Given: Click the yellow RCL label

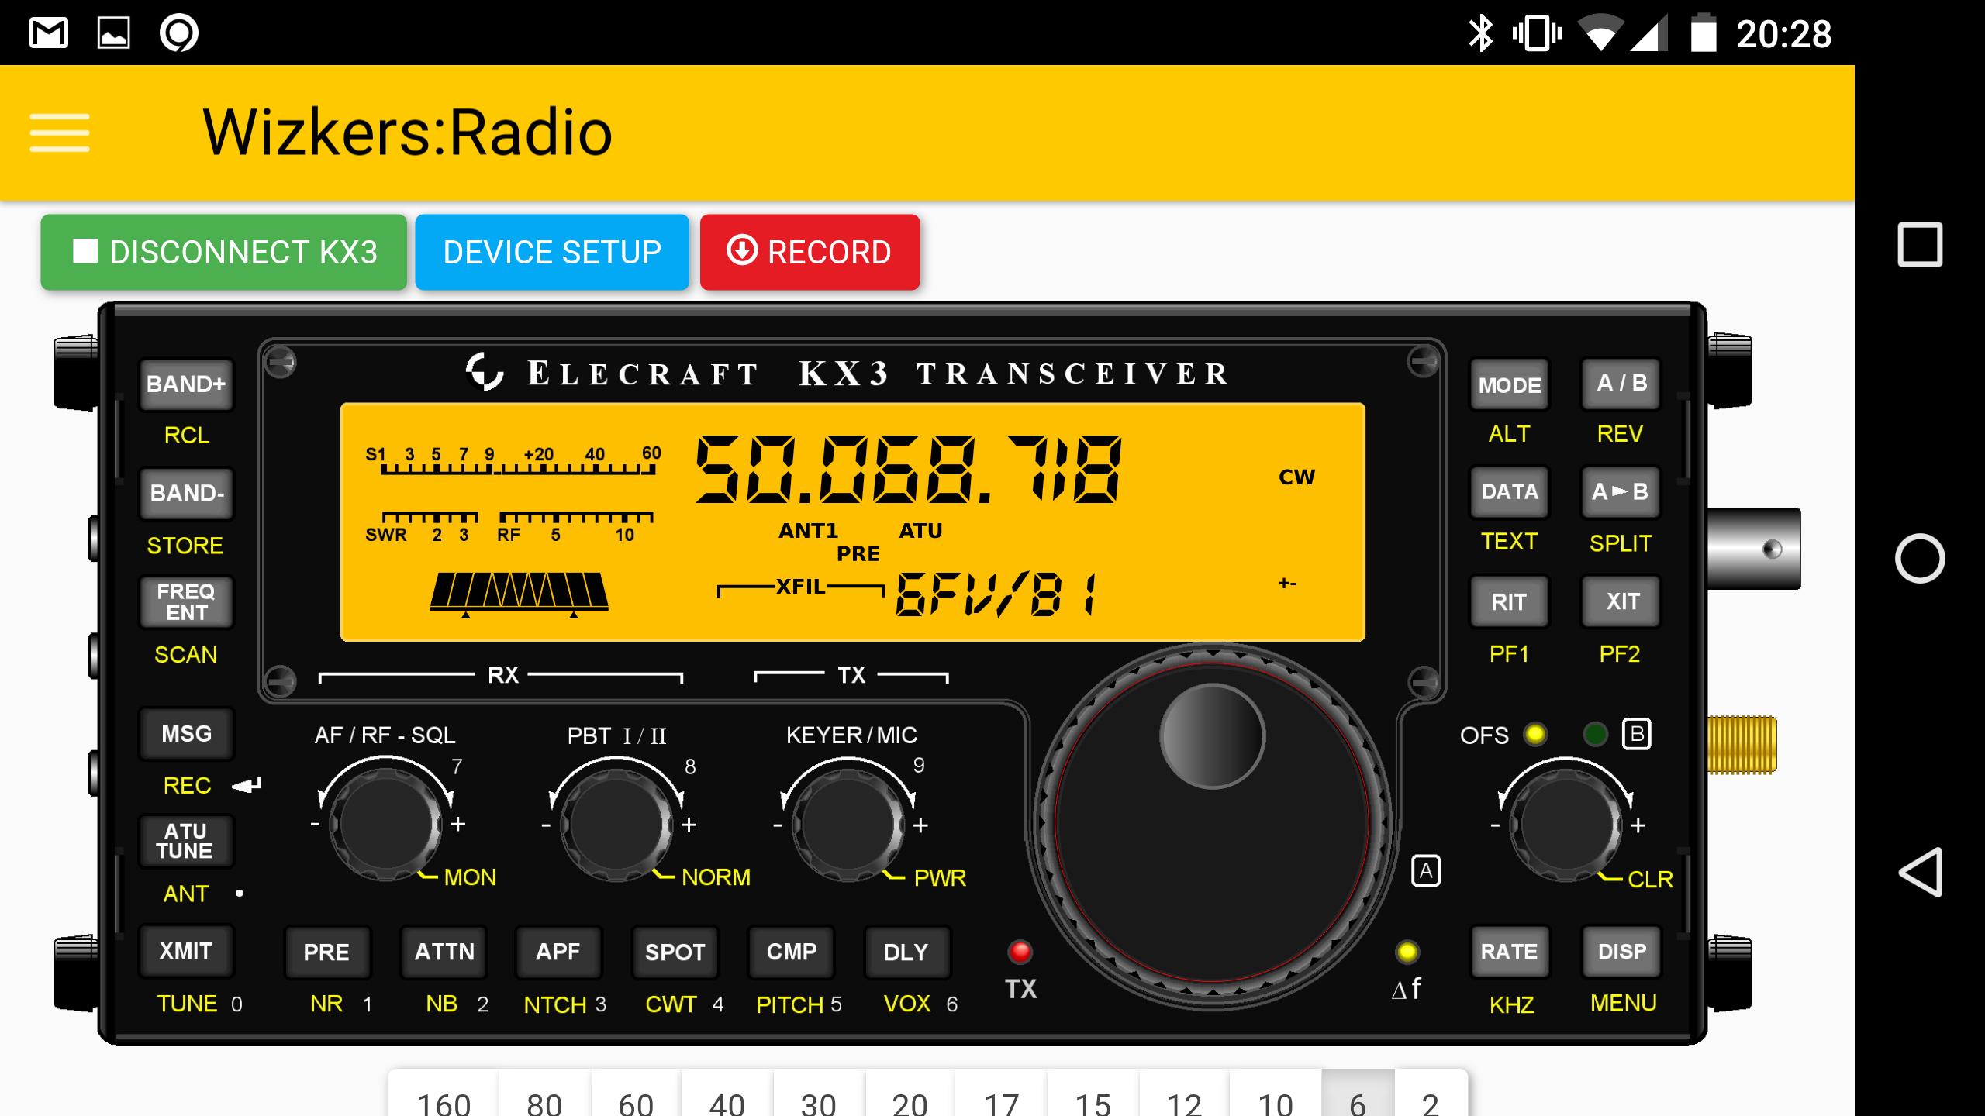Looking at the screenshot, I should (x=187, y=435).
